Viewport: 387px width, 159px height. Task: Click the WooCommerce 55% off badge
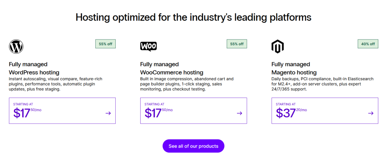coord(237,44)
